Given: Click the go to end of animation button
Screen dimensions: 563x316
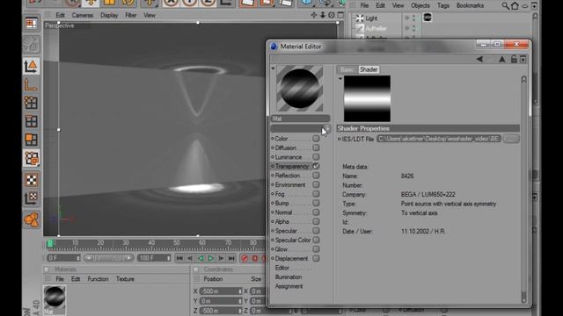Looking at the screenshot, I should point(231,258).
